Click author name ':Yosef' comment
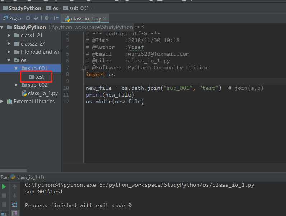This screenshot has width=286, height=216. 135,47
